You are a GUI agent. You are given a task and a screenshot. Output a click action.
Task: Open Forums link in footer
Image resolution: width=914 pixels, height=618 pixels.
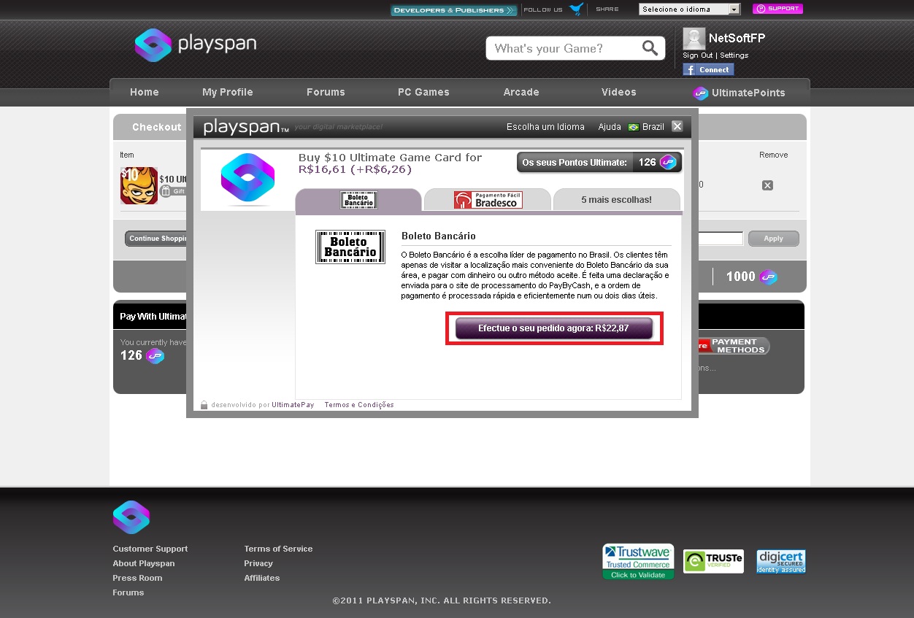tap(128, 592)
